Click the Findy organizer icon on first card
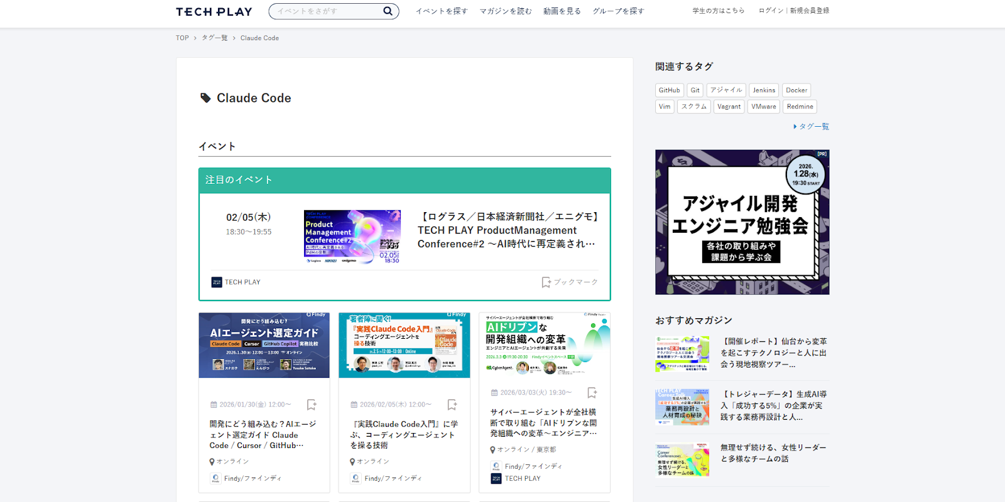The width and height of the screenshot is (1005, 502). (215, 479)
